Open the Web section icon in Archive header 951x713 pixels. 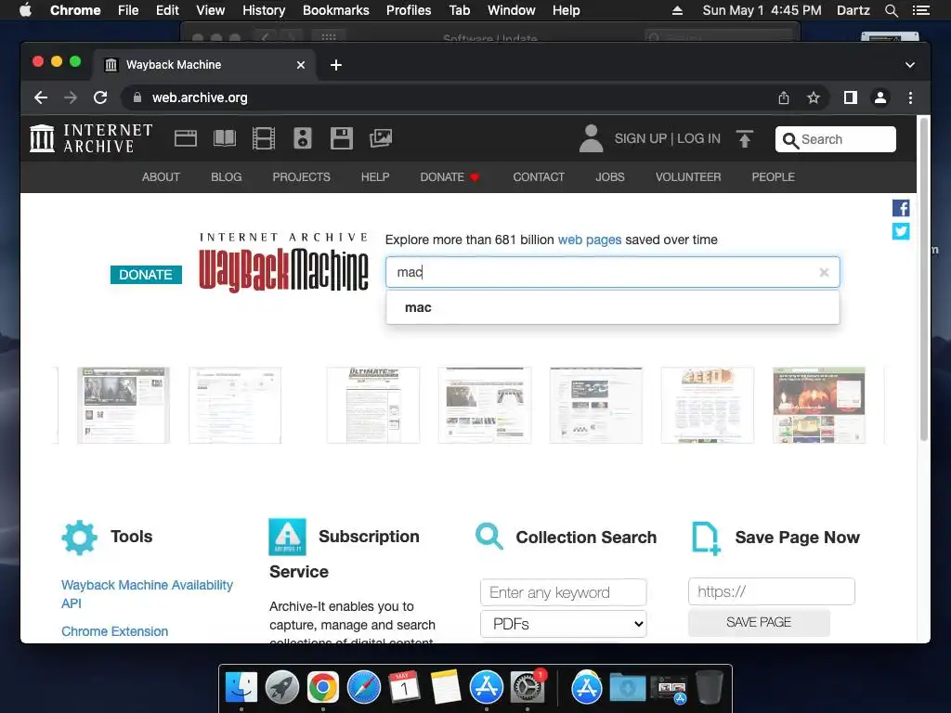tap(186, 139)
